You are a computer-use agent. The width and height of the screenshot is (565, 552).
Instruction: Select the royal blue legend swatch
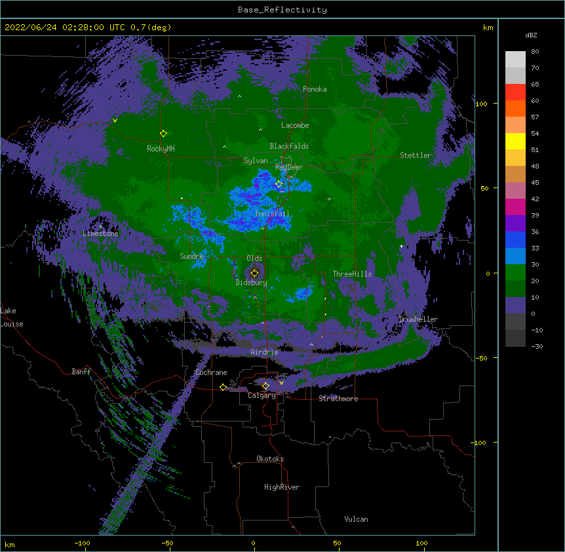(515, 239)
